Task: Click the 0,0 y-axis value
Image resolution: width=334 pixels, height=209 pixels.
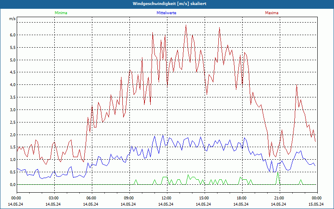Action: pos(13,184)
